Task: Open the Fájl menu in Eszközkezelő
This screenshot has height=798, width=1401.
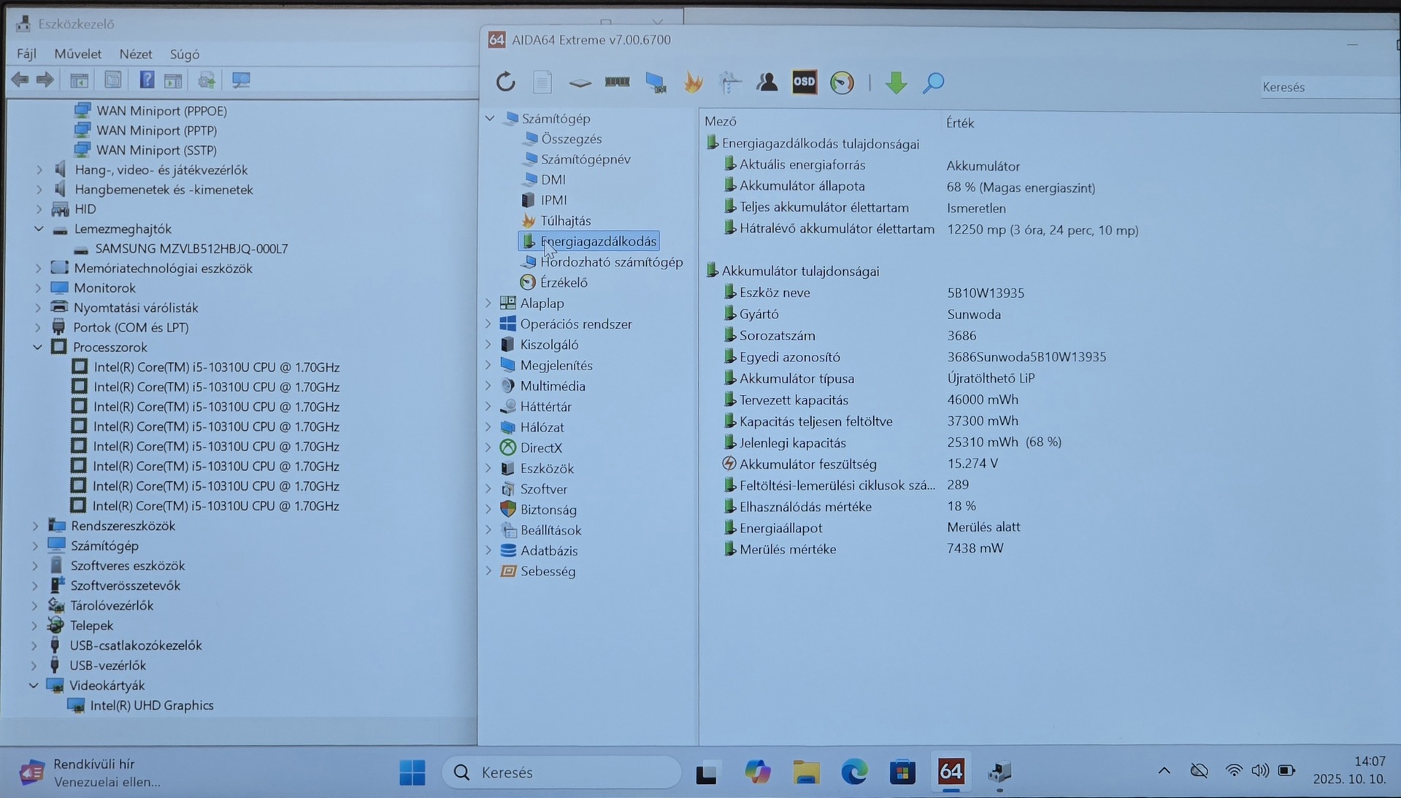Action: [26, 54]
